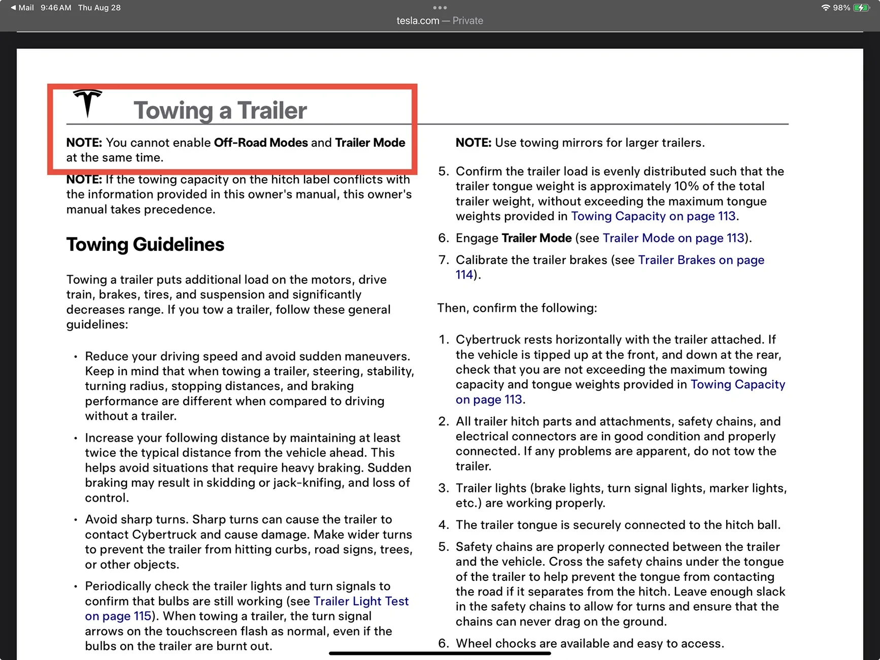
Task: Tap the tesla.com — Private address bar
Action: [x=440, y=21]
